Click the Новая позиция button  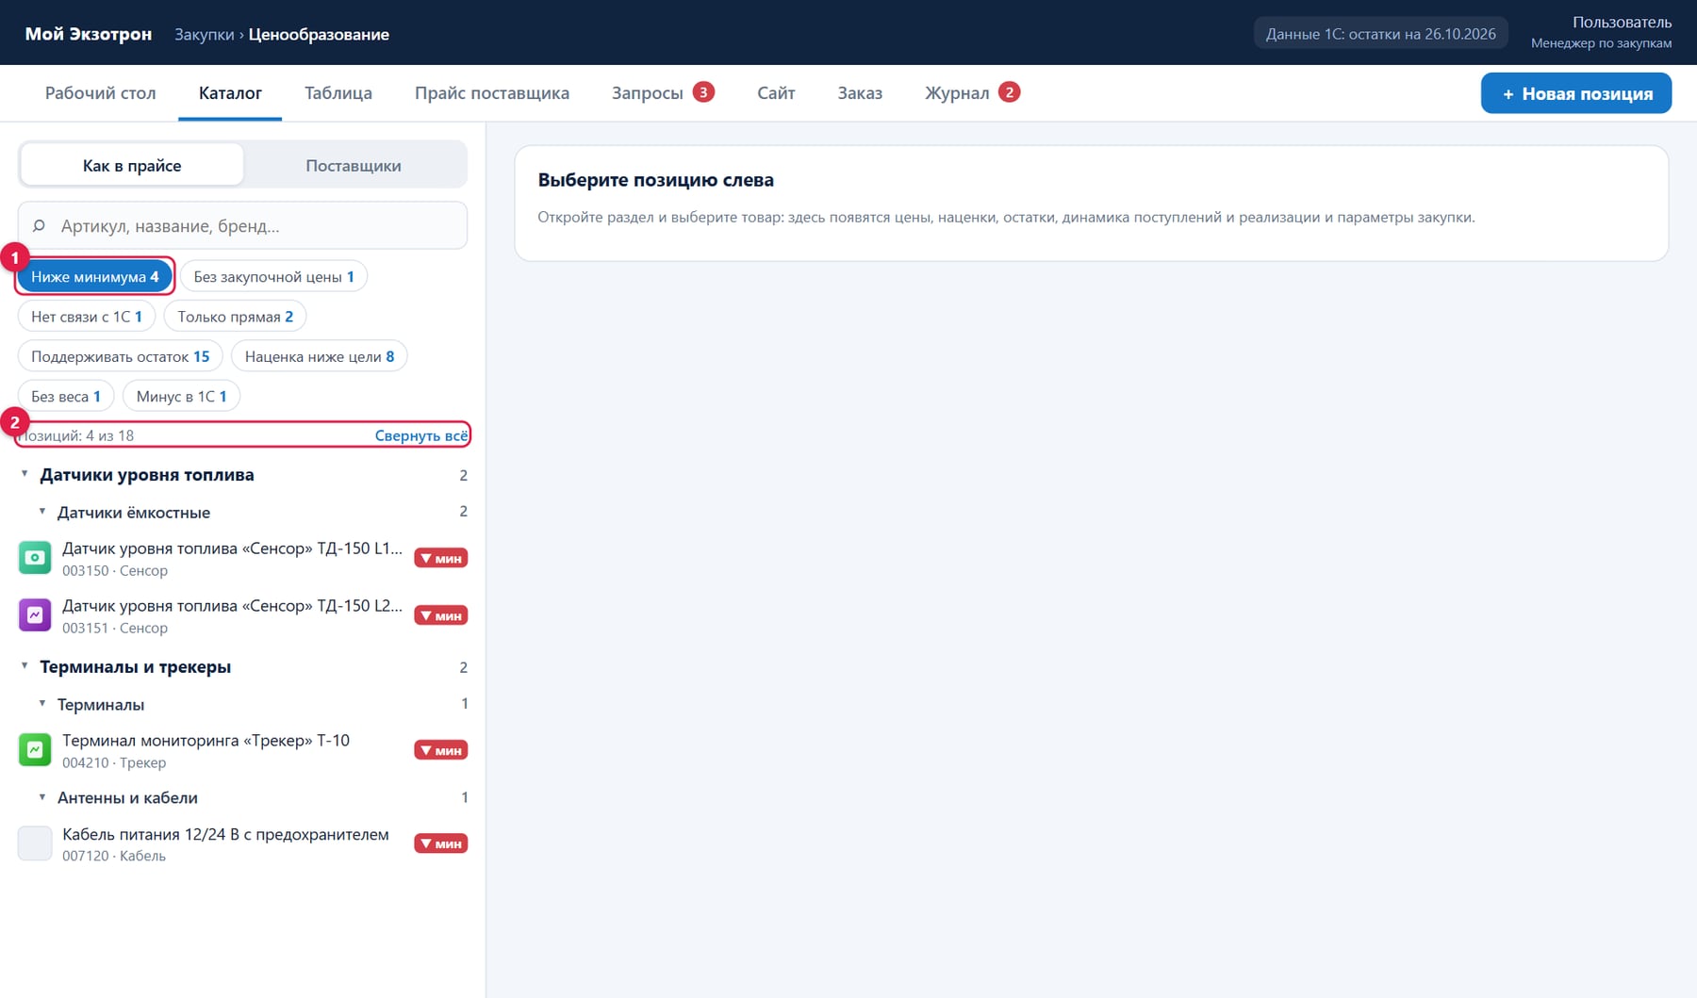pos(1576,93)
